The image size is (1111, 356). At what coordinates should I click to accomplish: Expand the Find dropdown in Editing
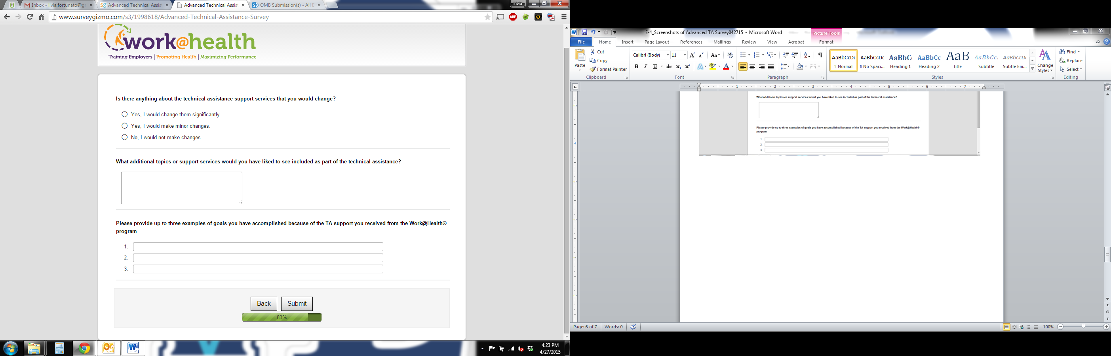(x=1079, y=52)
